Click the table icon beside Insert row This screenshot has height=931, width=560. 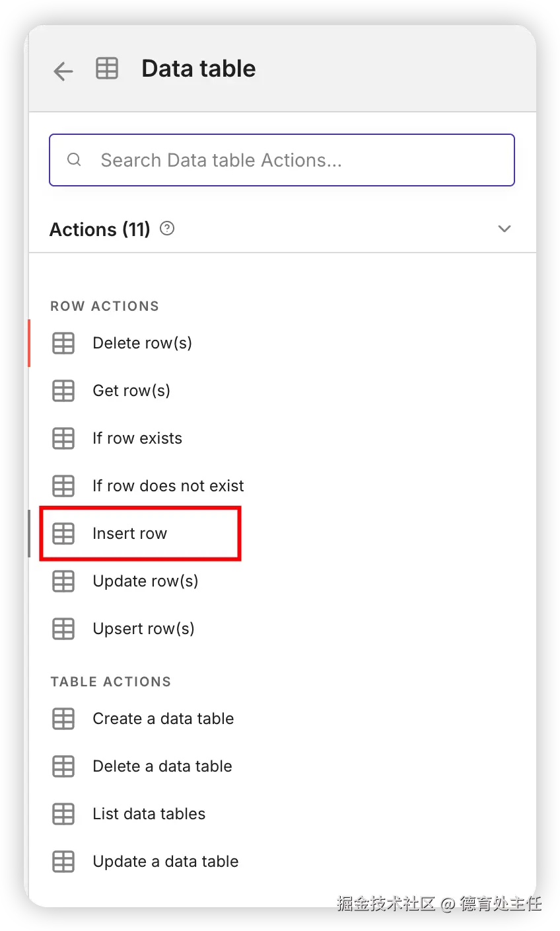[x=63, y=534]
